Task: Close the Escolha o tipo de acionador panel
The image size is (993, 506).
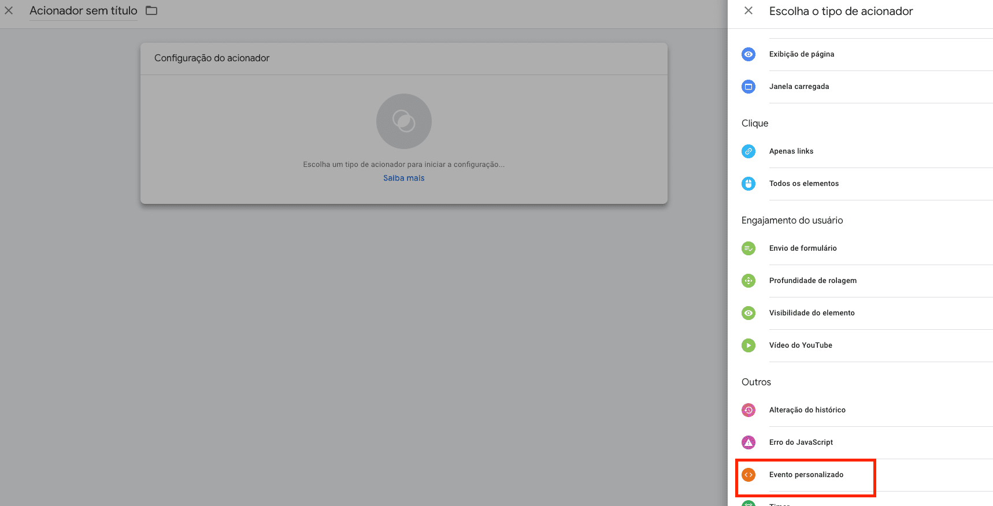Action: 749,10
